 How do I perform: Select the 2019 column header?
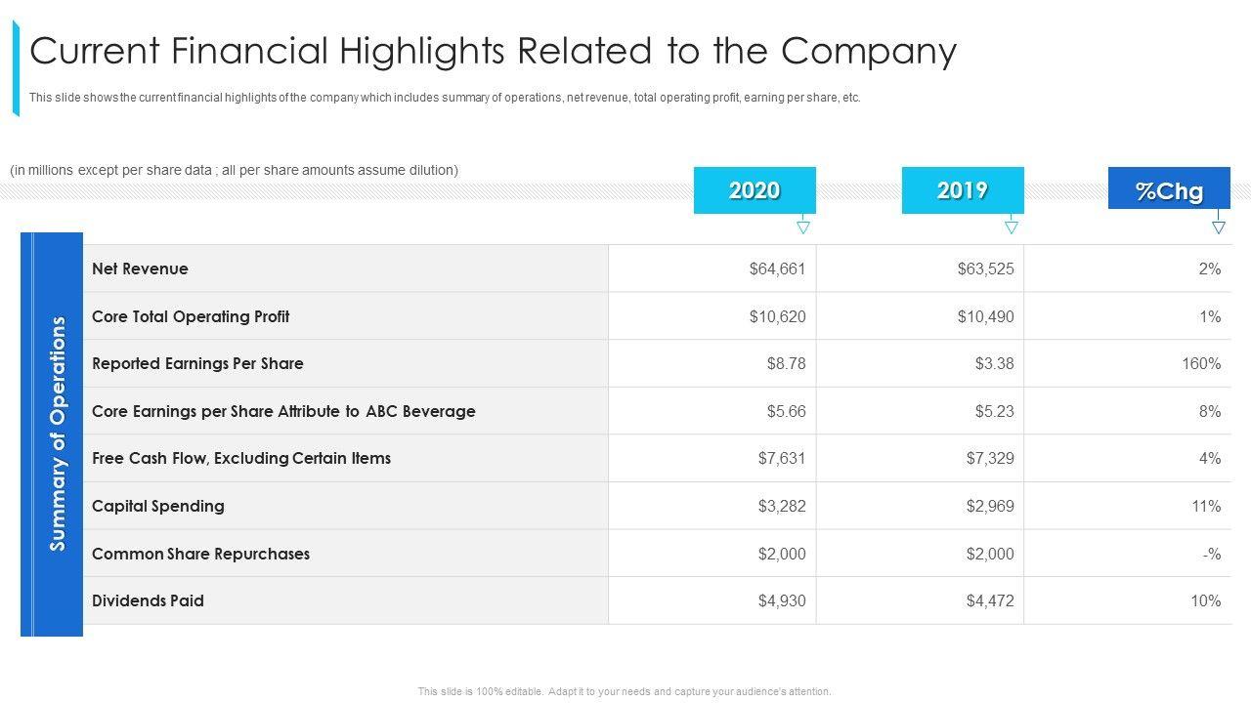click(963, 190)
